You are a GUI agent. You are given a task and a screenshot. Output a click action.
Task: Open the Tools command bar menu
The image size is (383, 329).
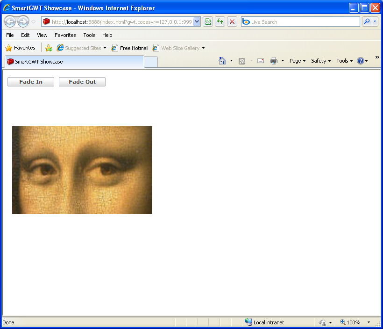[344, 61]
